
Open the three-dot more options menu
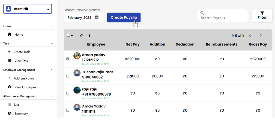[x=89, y=36]
